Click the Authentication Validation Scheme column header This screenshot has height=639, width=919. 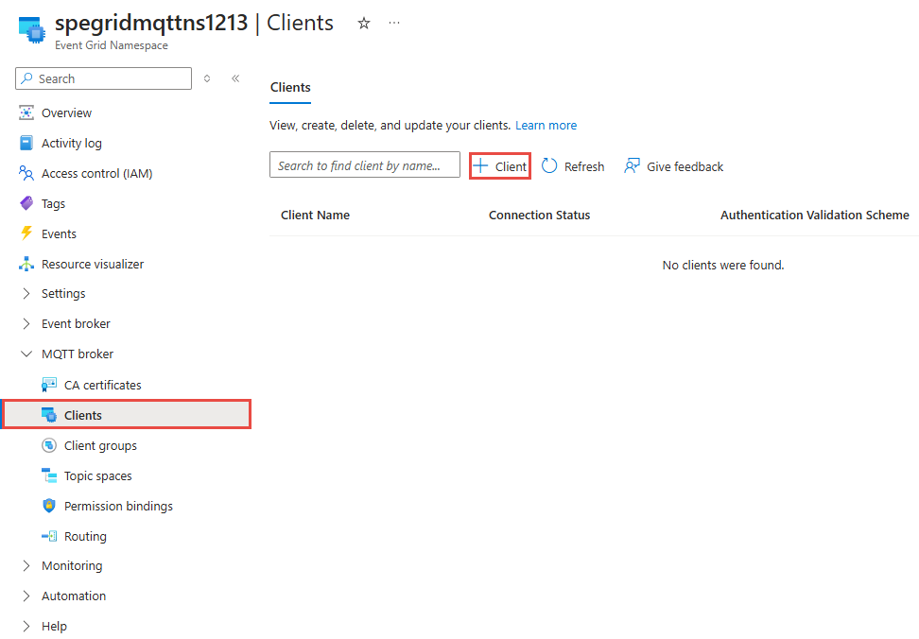(815, 215)
